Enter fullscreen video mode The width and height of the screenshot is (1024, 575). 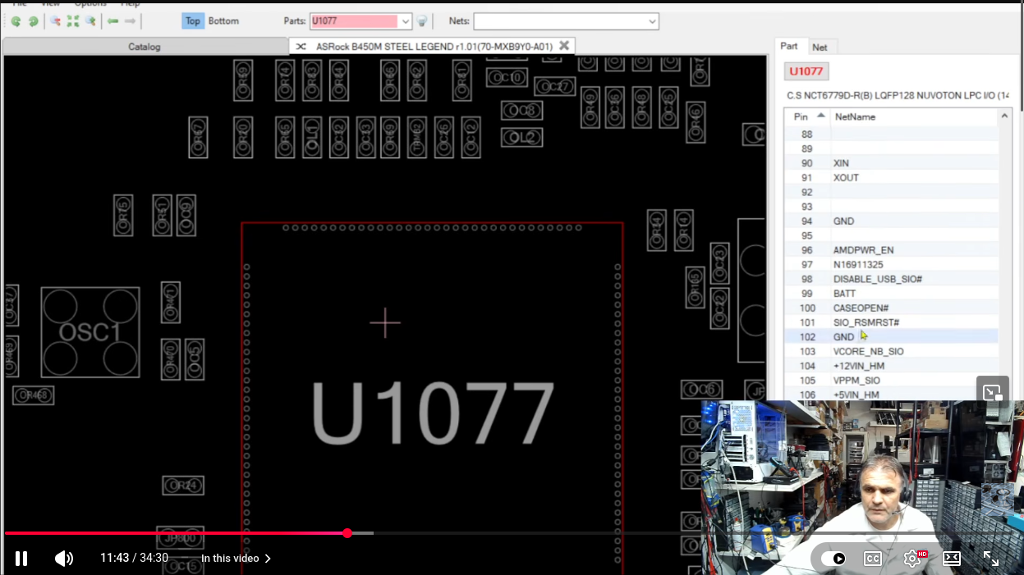pos(991,559)
